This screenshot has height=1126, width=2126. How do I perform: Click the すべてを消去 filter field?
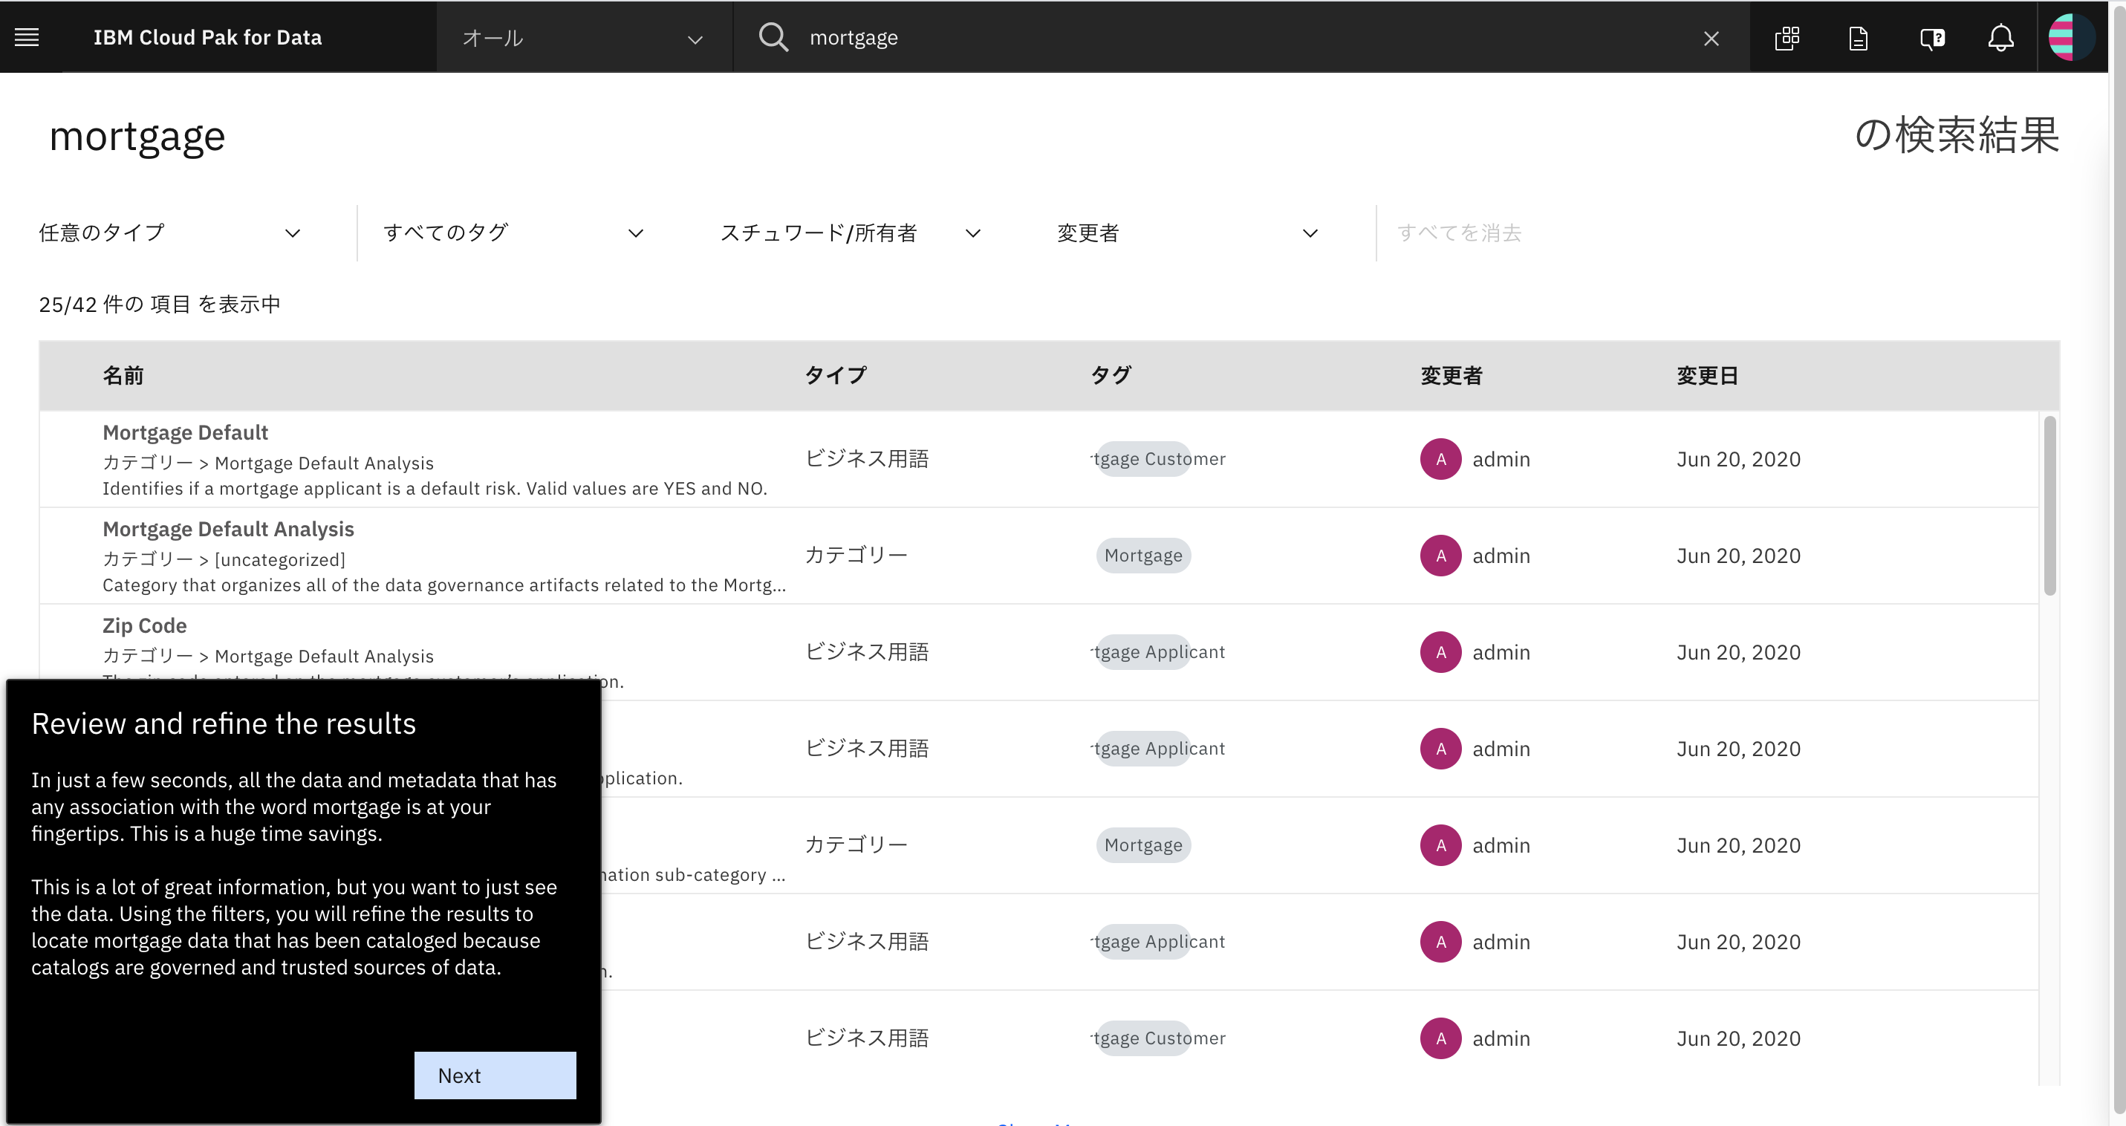coord(1459,232)
